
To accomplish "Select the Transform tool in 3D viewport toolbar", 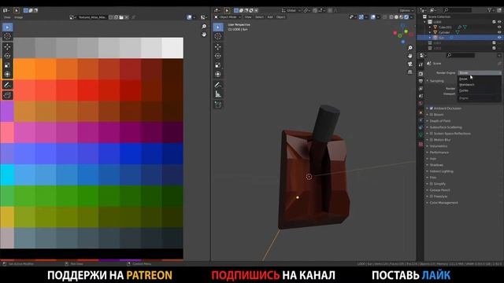I will [218, 75].
